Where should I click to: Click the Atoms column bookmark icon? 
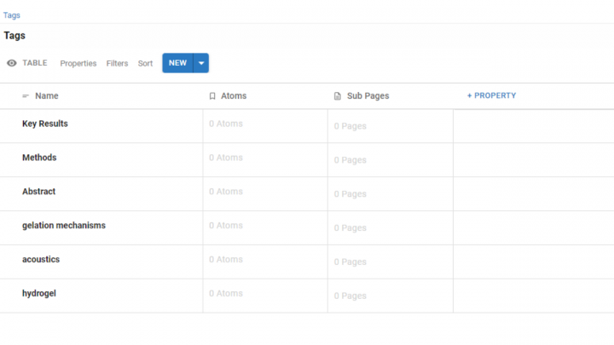212,96
